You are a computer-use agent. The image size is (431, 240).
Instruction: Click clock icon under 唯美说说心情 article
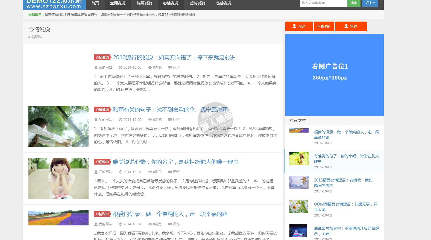point(121,172)
